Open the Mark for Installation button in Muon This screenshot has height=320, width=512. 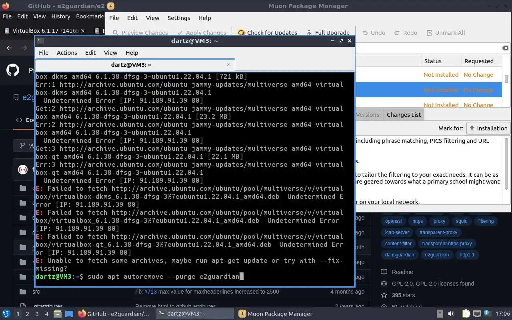[488, 128]
